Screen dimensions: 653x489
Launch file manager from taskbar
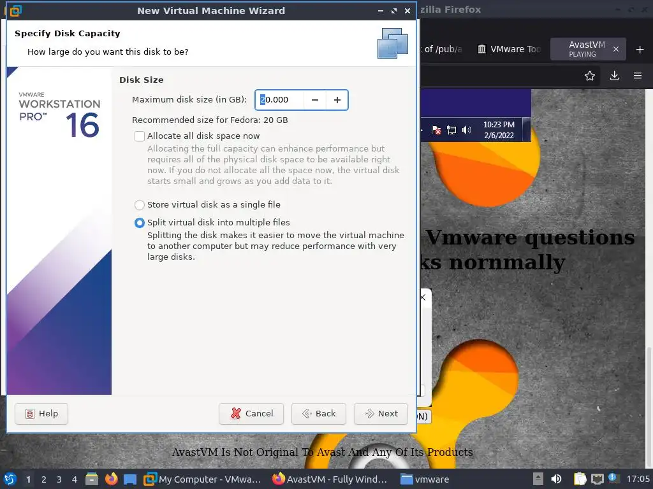click(92, 479)
